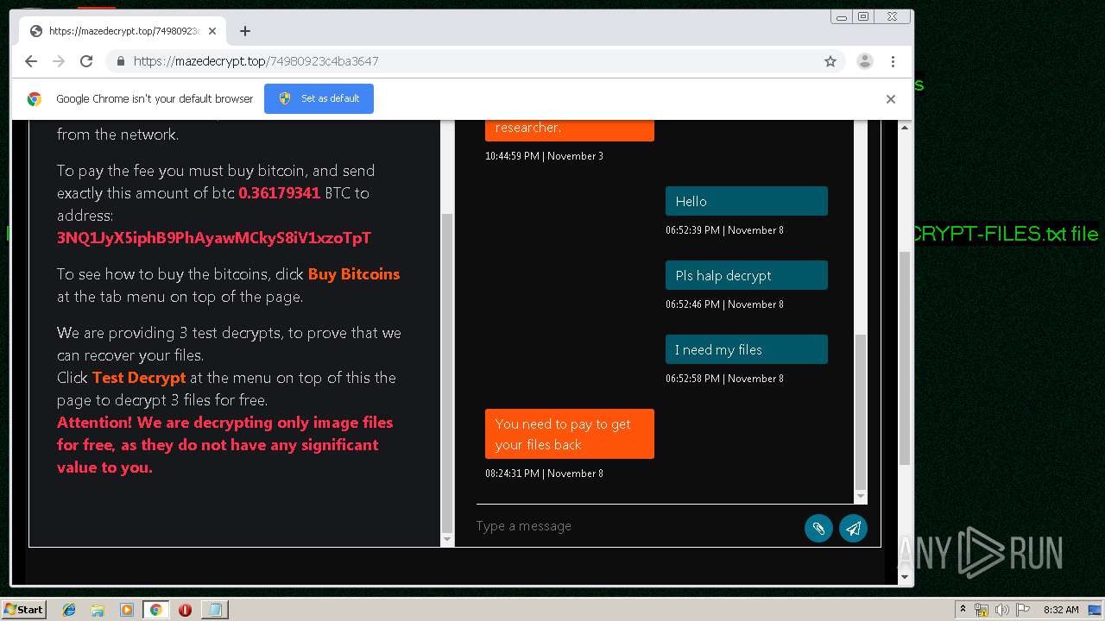
Task: Show hidden tray icons arrow
Action: pyautogui.click(x=963, y=610)
